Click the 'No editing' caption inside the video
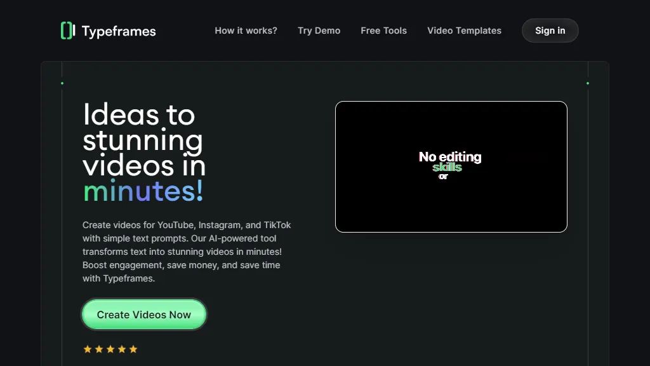This screenshot has width=650, height=366. point(450,157)
